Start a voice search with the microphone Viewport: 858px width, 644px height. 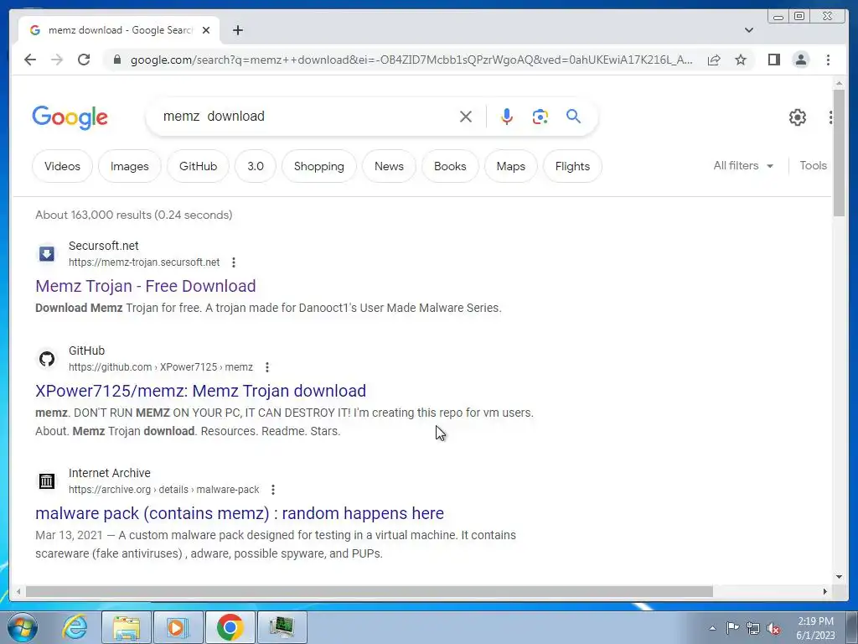507,116
